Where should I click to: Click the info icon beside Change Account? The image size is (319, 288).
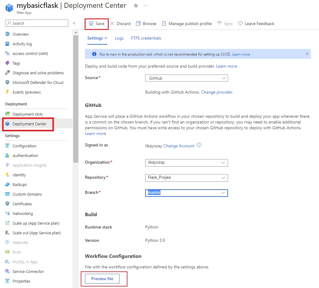tap(199, 145)
